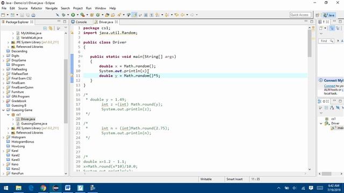This screenshot has width=344, height=193.
Task: Click the editor vertical scrollbar thumb
Action: tap(310, 43)
